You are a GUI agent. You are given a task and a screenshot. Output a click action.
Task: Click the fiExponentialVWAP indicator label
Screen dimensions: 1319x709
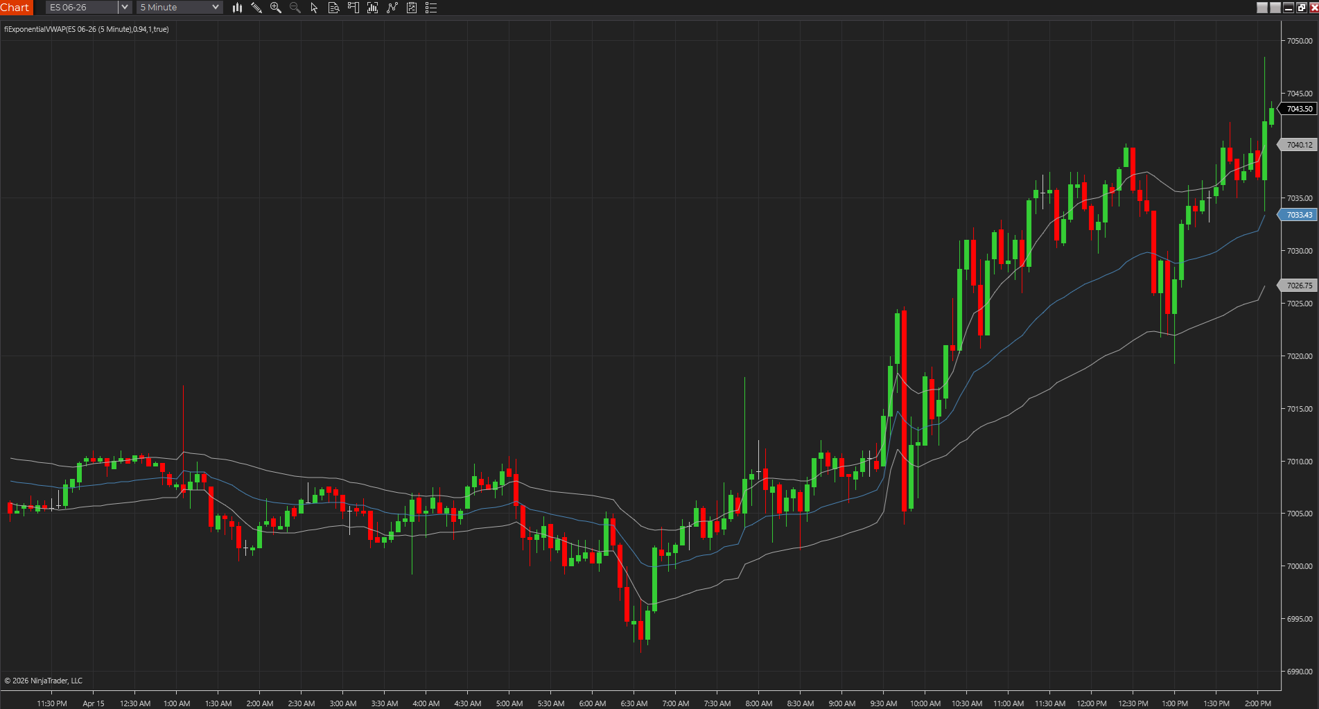point(87,29)
